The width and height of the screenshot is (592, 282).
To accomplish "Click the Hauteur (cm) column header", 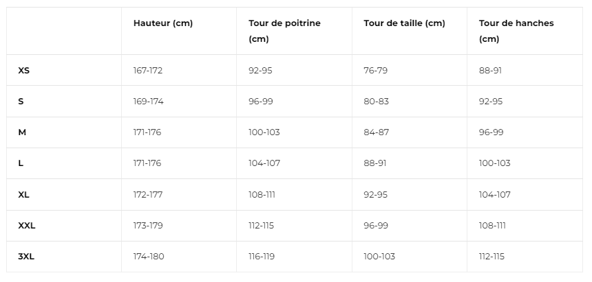I will click(163, 23).
